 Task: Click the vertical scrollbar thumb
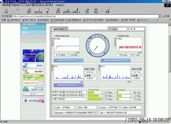click(x=169, y=54)
